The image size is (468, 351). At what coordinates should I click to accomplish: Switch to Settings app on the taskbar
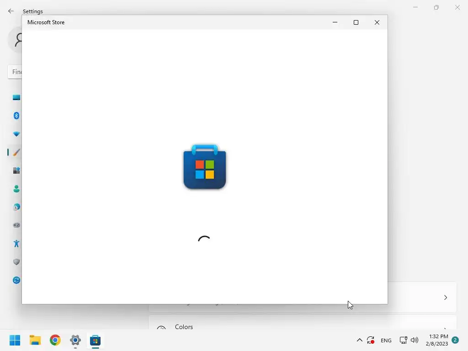coord(75,340)
